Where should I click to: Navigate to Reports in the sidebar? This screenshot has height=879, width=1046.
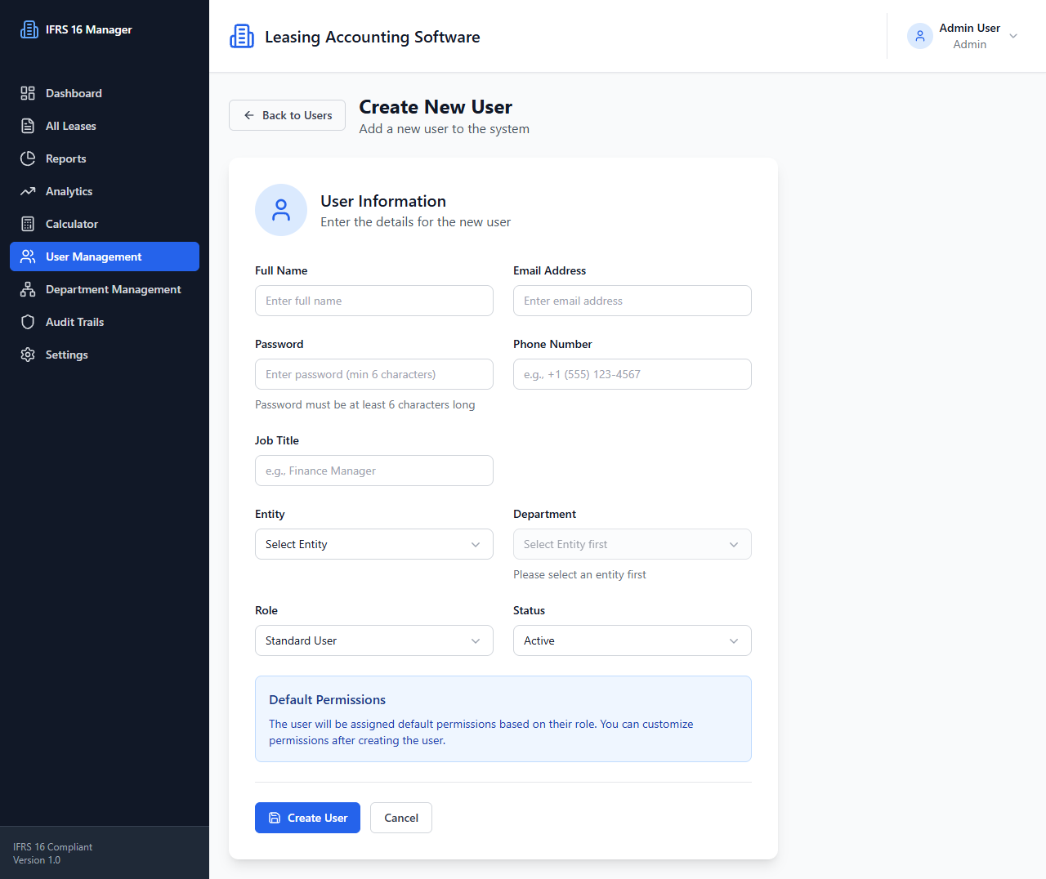[x=105, y=158]
